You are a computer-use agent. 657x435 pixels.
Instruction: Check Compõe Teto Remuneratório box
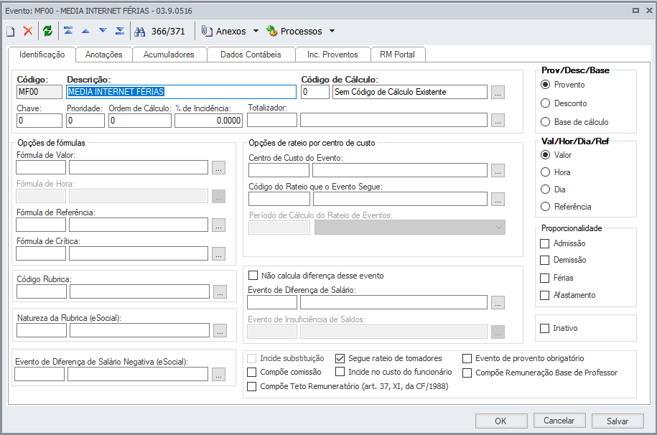[252, 386]
